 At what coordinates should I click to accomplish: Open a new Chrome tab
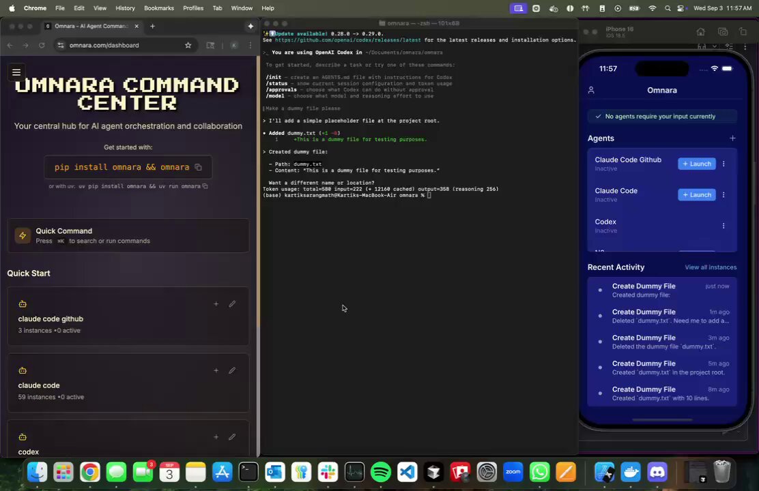(152, 26)
